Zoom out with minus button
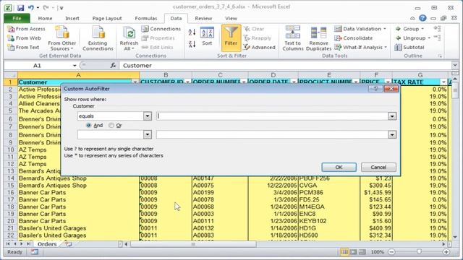The height and width of the screenshot is (260, 463). pos(391,252)
